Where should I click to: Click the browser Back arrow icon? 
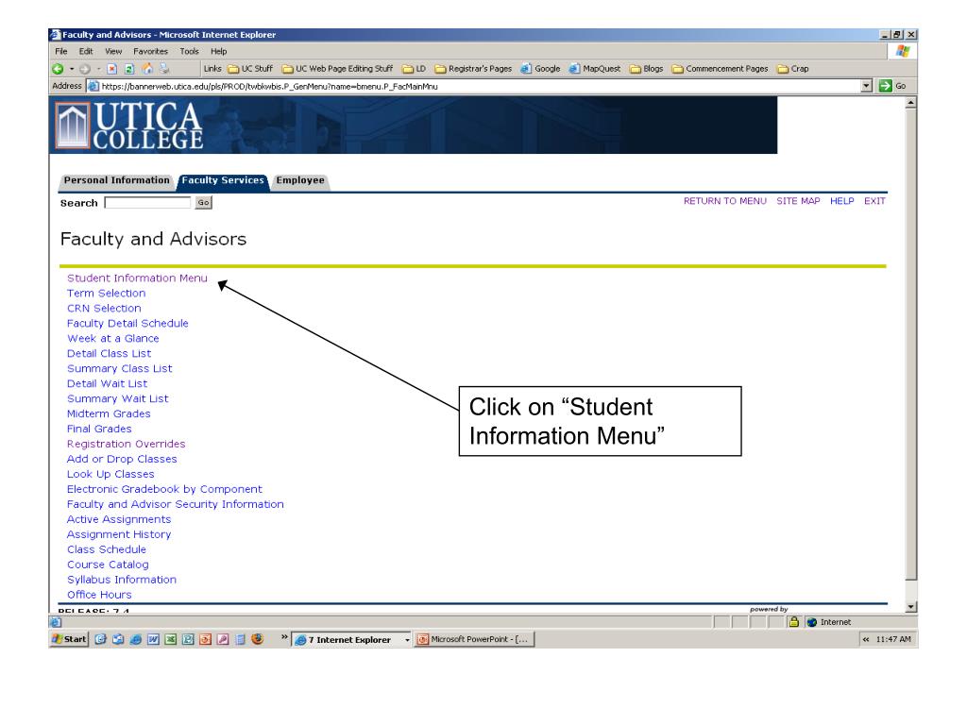coord(59,69)
